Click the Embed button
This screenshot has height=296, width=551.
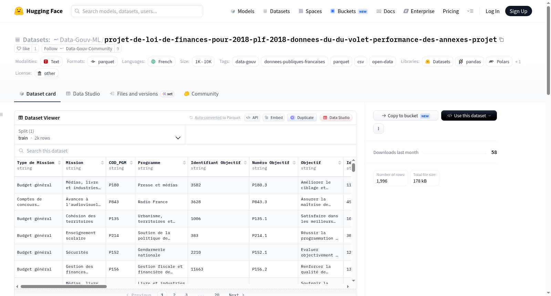click(x=273, y=118)
